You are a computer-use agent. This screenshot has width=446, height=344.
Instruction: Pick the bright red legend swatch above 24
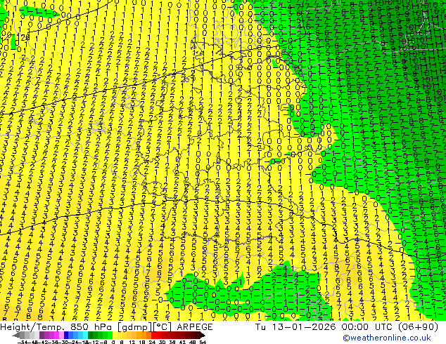pyautogui.click(x=153, y=336)
